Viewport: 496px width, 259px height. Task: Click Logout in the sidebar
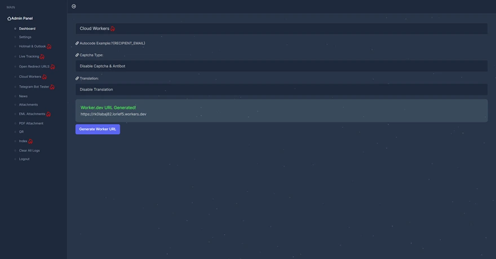point(24,159)
